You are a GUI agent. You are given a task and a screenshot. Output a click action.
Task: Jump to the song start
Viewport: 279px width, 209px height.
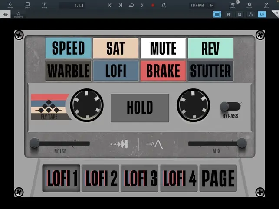(109, 5)
